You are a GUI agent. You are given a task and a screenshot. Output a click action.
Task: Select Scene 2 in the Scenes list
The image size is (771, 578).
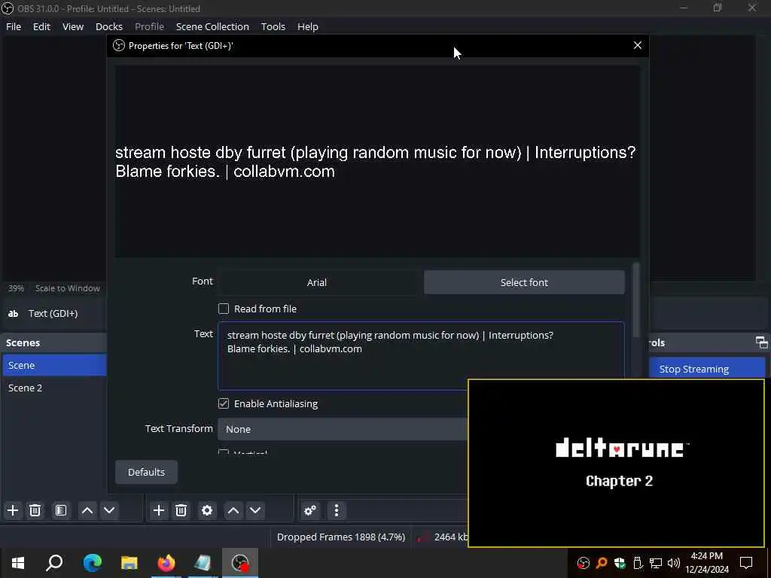point(54,388)
